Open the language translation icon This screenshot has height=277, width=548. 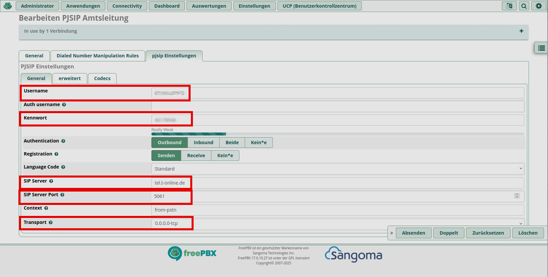(x=509, y=6)
